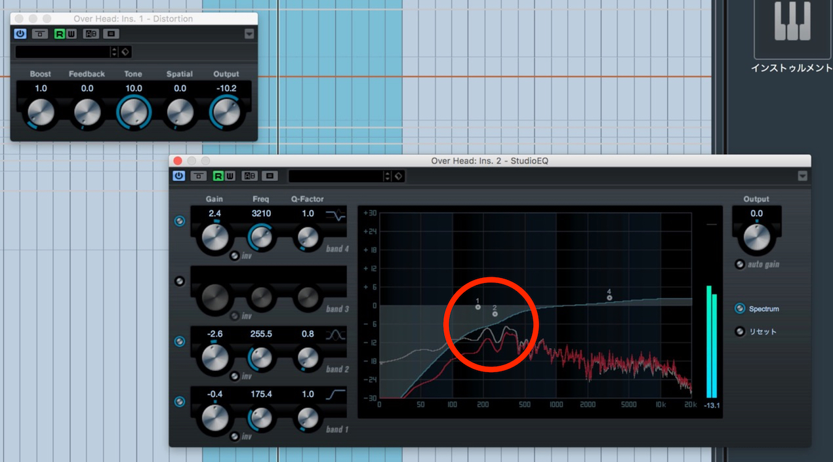This screenshot has height=462, width=833.
Task: Click the Tone knob in Distortion
Action: click(134, 112)
